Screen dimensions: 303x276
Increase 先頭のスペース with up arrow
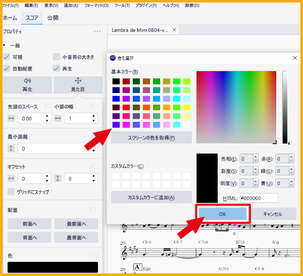47,116
